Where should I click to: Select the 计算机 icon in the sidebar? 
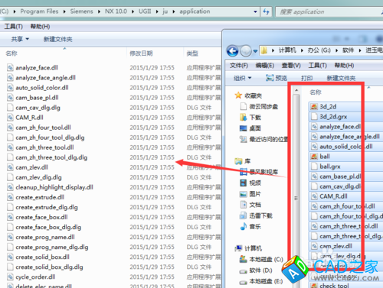[x=238, y=248]
